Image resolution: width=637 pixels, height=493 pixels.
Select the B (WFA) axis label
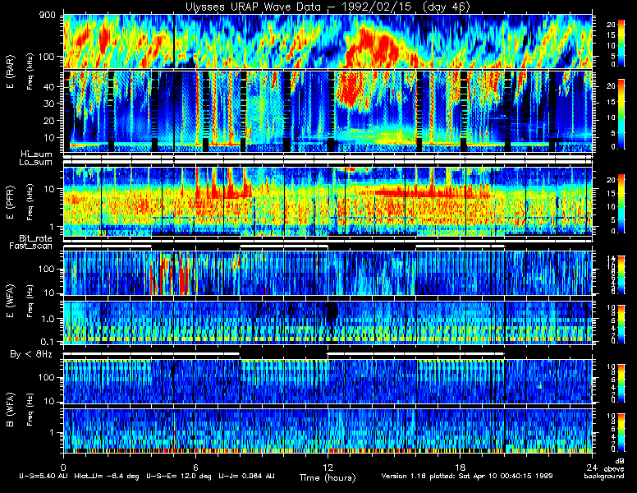coord(10,410)
